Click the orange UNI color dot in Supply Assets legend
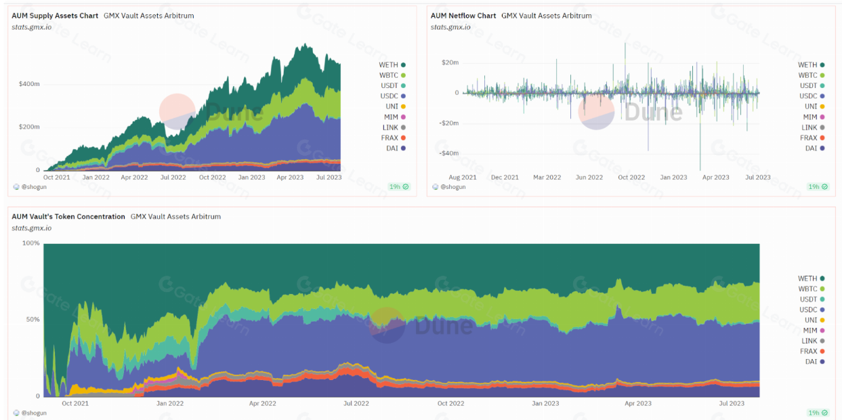This screenshot has height=420, width=842. 403,106
